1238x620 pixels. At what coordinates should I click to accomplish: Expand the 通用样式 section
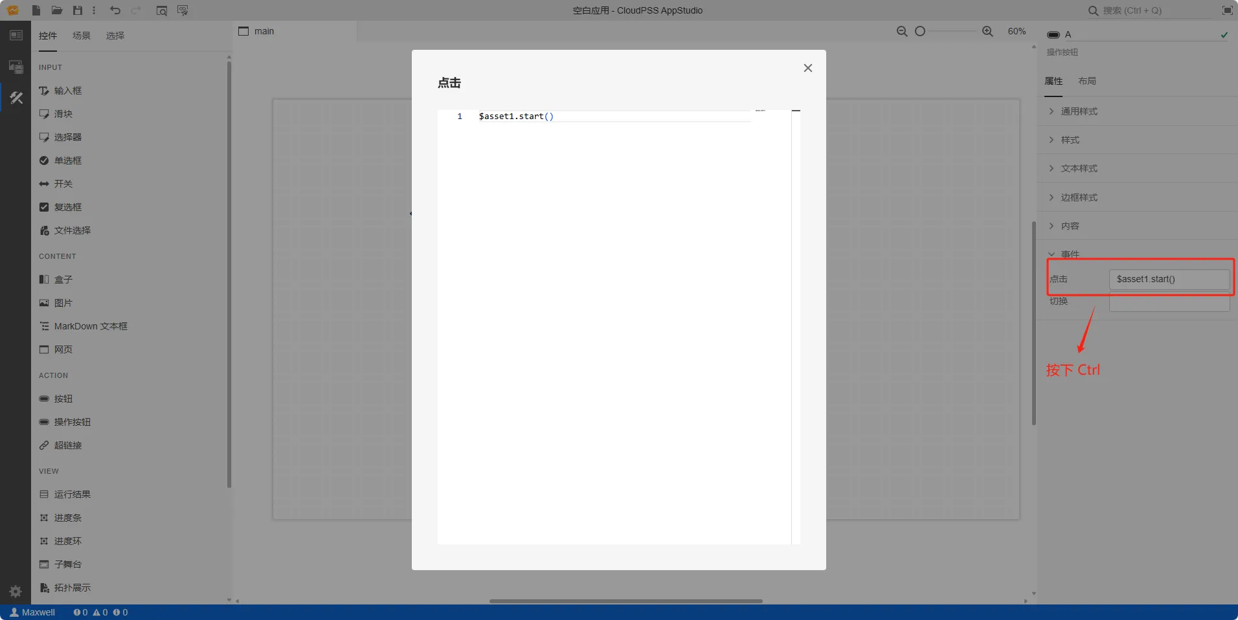pyautogui.click(x=1138, y=111)
